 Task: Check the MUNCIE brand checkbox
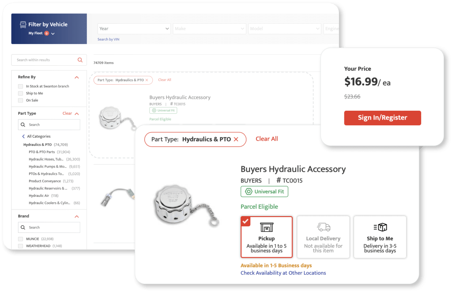point(20,239)
